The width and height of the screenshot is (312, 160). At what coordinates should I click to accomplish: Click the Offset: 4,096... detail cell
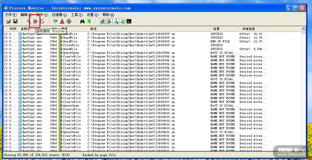coord(253,49)
